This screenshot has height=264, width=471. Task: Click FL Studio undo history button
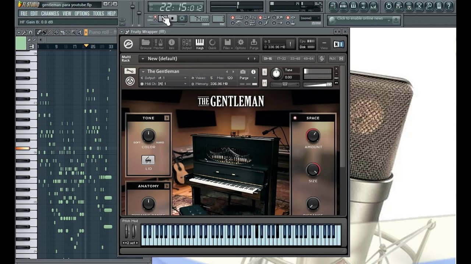[x=389, y=6]
